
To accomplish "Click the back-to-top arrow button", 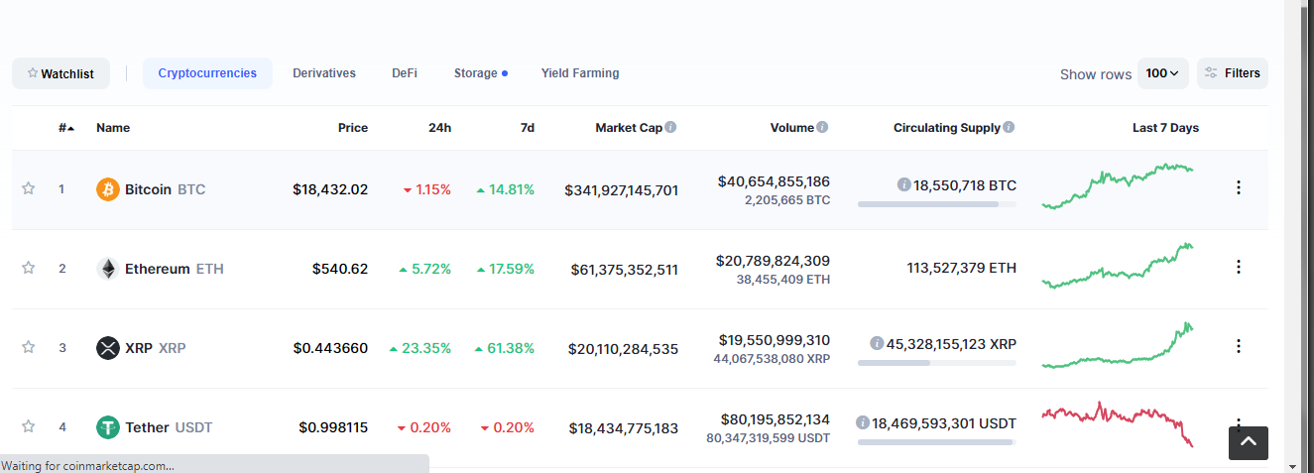I will [x=1249, y=443].
